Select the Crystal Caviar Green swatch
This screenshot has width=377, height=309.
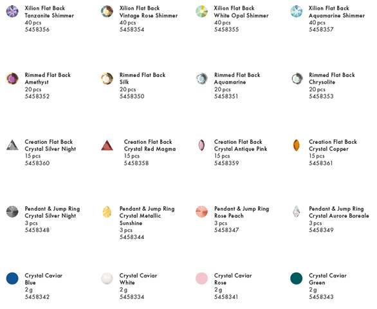[x=296, y=279]
